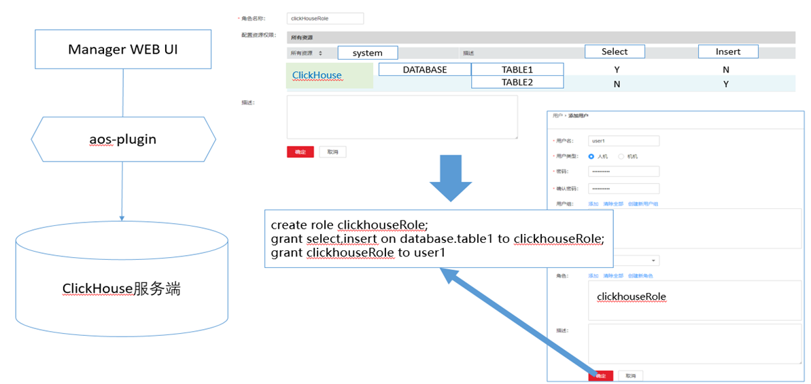Click the system box in the header
Image resolution: width=811 pixels, height=384 pixels.
368,53
